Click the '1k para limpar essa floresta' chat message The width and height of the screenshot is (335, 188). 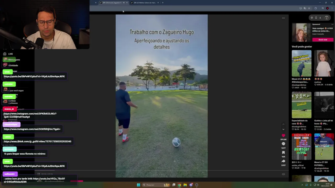pos(25,154)
